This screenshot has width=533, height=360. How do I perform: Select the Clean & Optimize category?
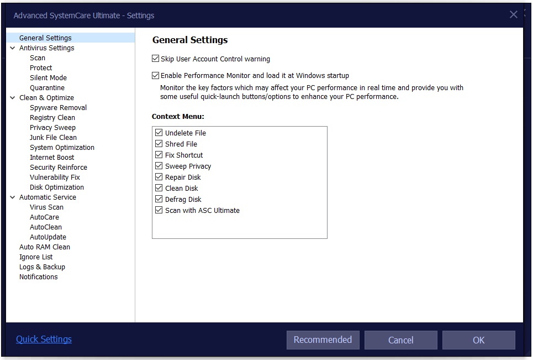46,98
